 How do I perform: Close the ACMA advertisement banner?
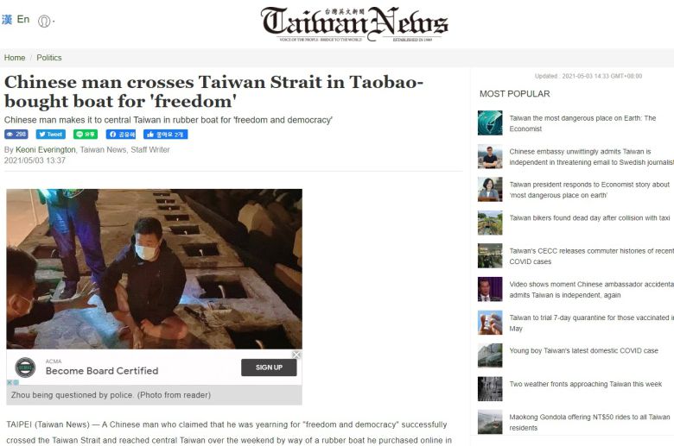coord(296,355)
